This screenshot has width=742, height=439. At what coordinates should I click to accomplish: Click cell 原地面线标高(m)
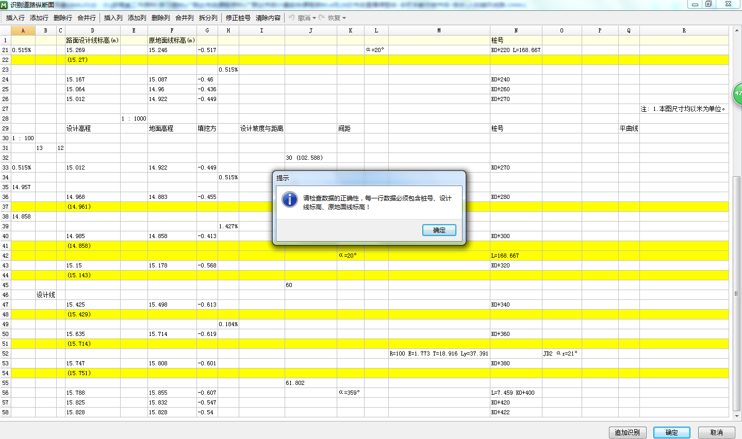click(x=172, y=40)
